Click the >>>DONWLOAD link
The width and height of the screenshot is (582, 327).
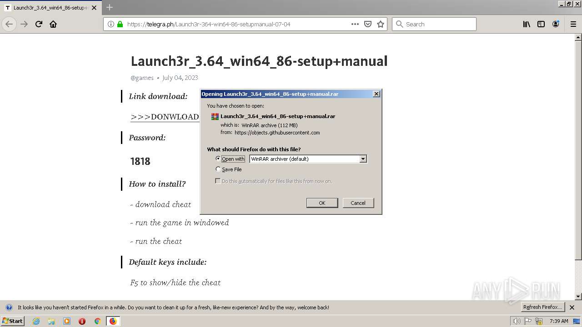point(165,117)
